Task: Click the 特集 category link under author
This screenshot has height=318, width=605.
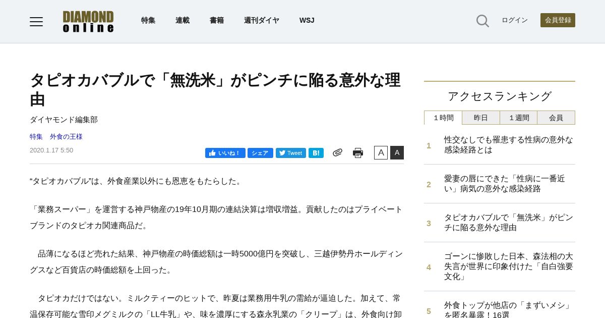Action: pyautogui.click(x=36, y=137)
